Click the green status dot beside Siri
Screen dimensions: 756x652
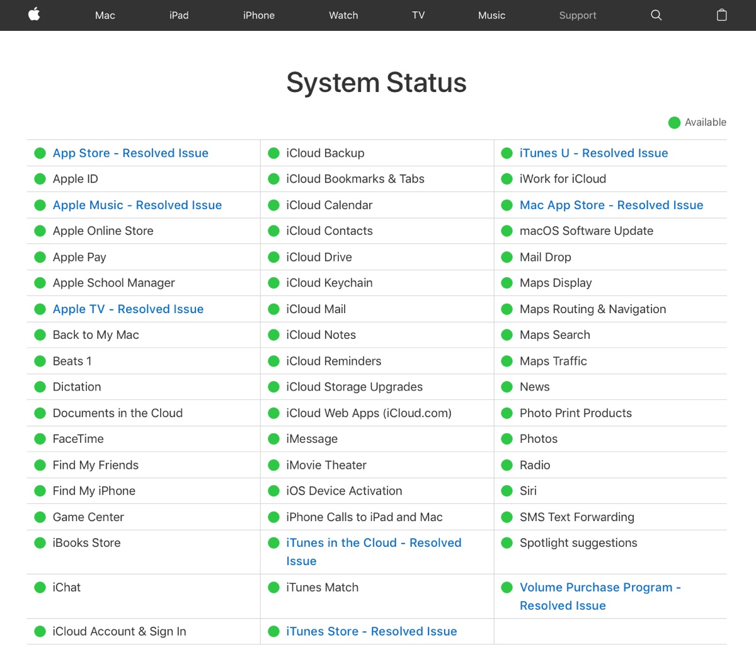tap(507, 491)
